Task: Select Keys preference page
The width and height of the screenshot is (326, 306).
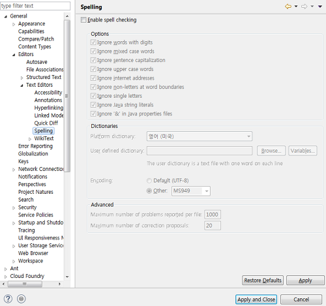Action: point(23,161)
